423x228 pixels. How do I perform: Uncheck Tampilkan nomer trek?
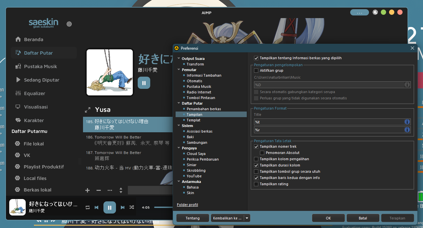click(x=256, y=146)
